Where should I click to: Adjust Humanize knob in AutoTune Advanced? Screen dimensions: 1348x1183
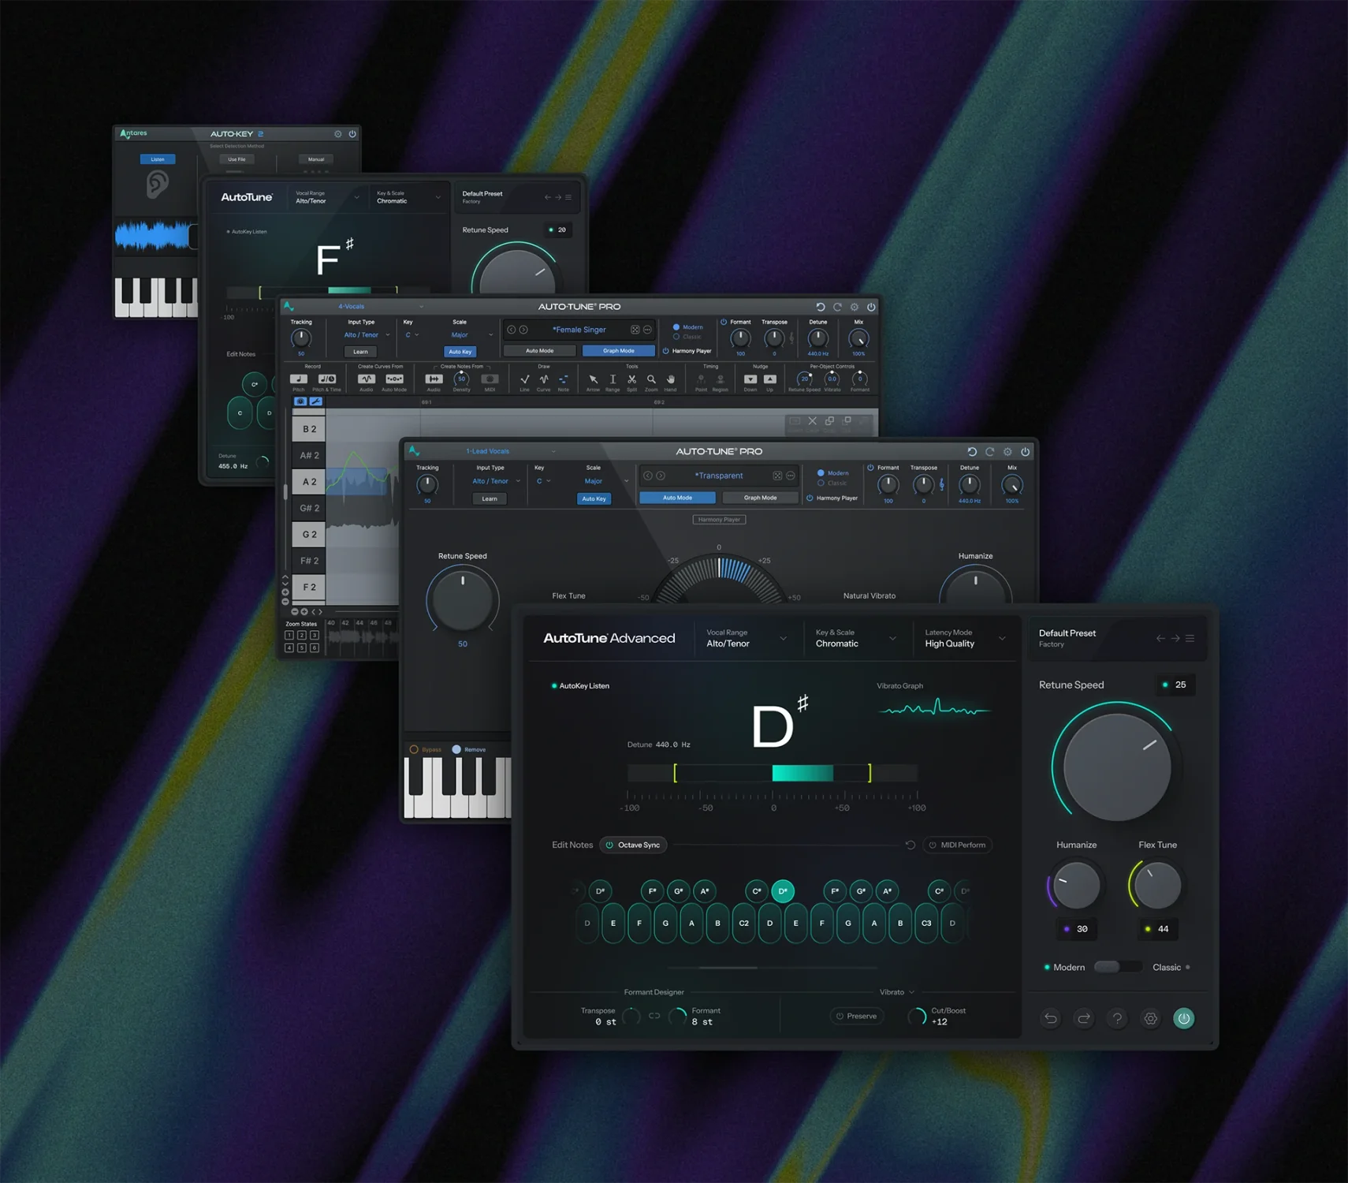pyautogui.click(x=1076, y=885)
